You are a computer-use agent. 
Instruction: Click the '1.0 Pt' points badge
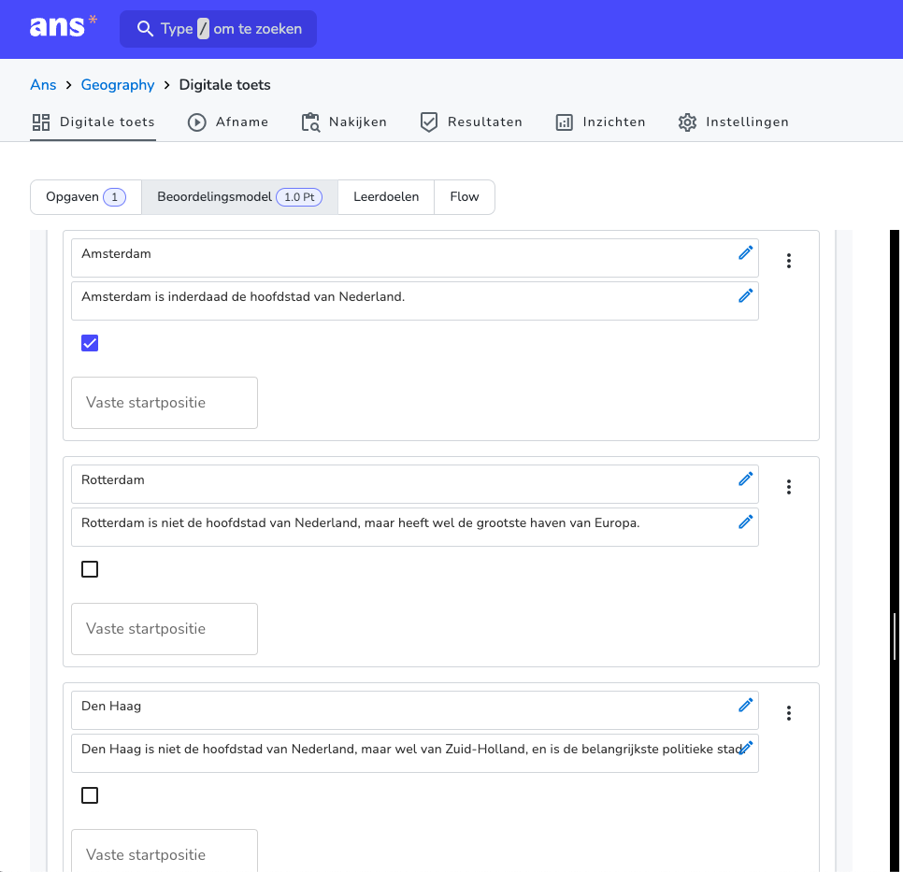(299, 197)
